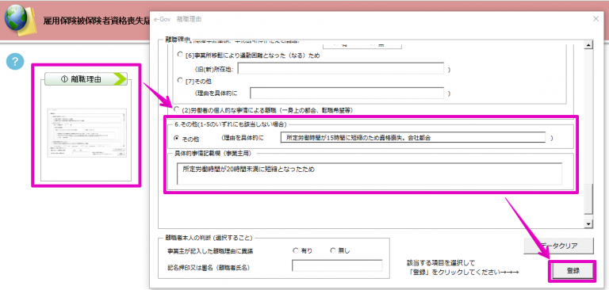Select the その他 radio under section 6
The height and width of the screenshot is (290, 609).
[176, 138]
